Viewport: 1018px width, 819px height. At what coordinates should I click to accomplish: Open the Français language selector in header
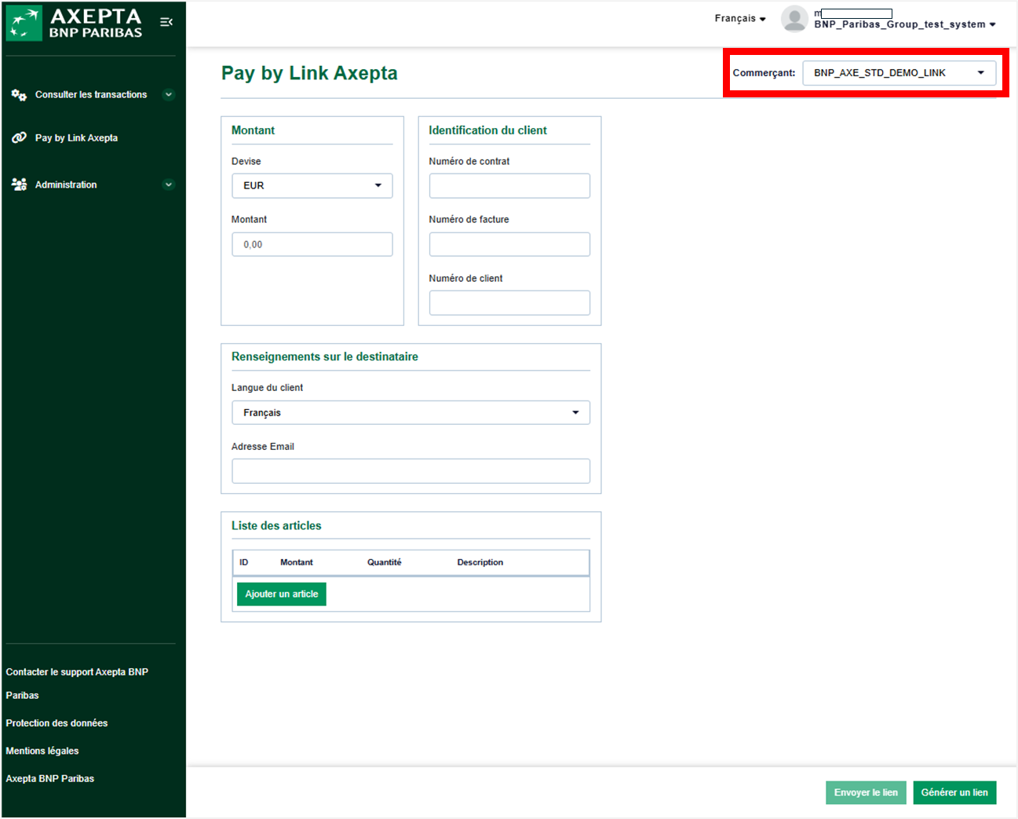click(739, 19)
